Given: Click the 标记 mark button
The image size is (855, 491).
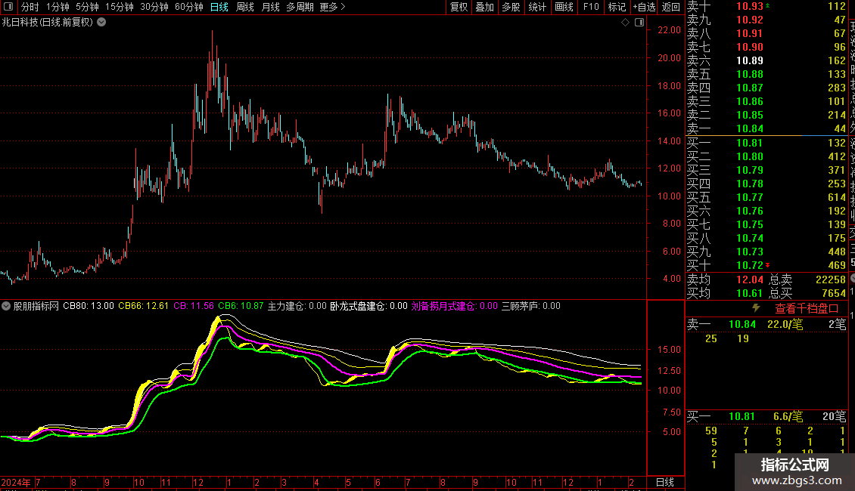Looking at the screenshot, I should tap(617, 8).
